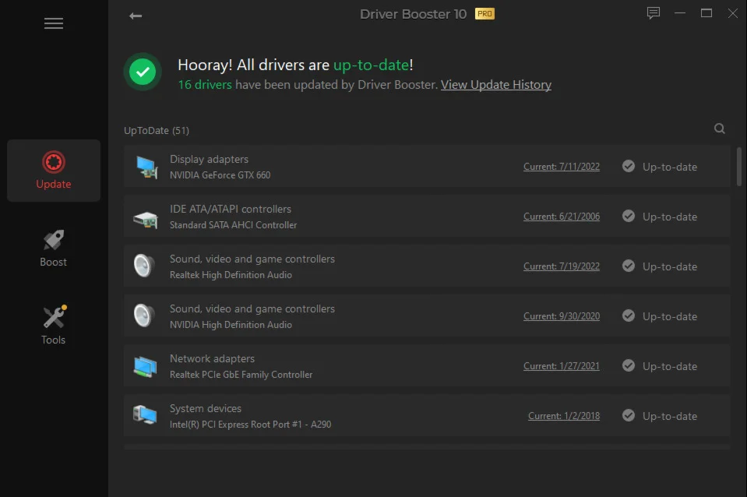Open the Tools section
This screenshot has width=747, height=497.
[x=53, y=326]
